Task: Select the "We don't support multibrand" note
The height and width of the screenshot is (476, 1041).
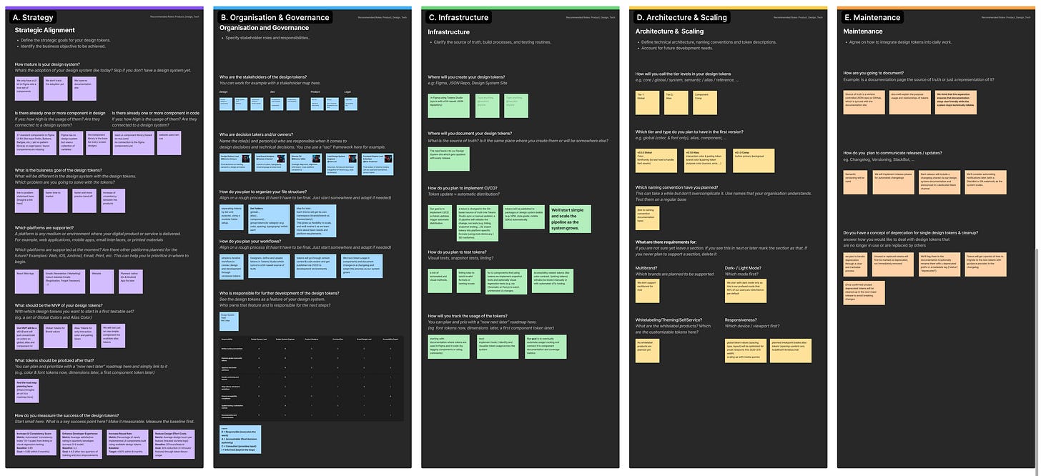Action: [647, 289]
